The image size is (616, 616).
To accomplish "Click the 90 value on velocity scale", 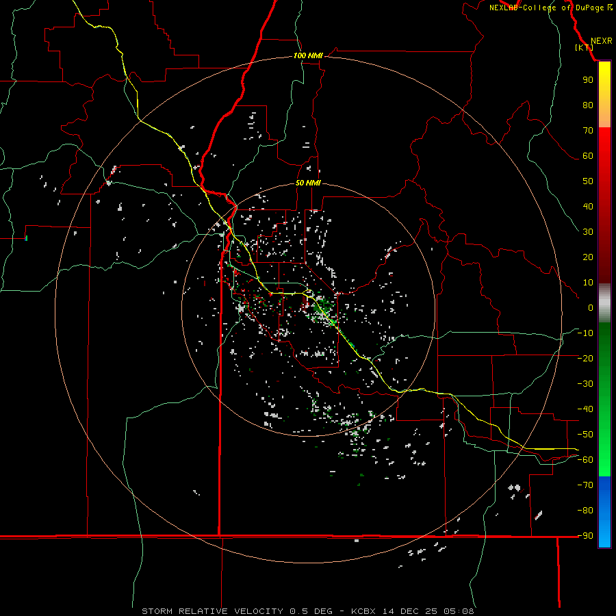I will (588, 80).
